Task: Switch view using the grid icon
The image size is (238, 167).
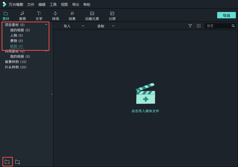Action: click(x=199, y=26)
